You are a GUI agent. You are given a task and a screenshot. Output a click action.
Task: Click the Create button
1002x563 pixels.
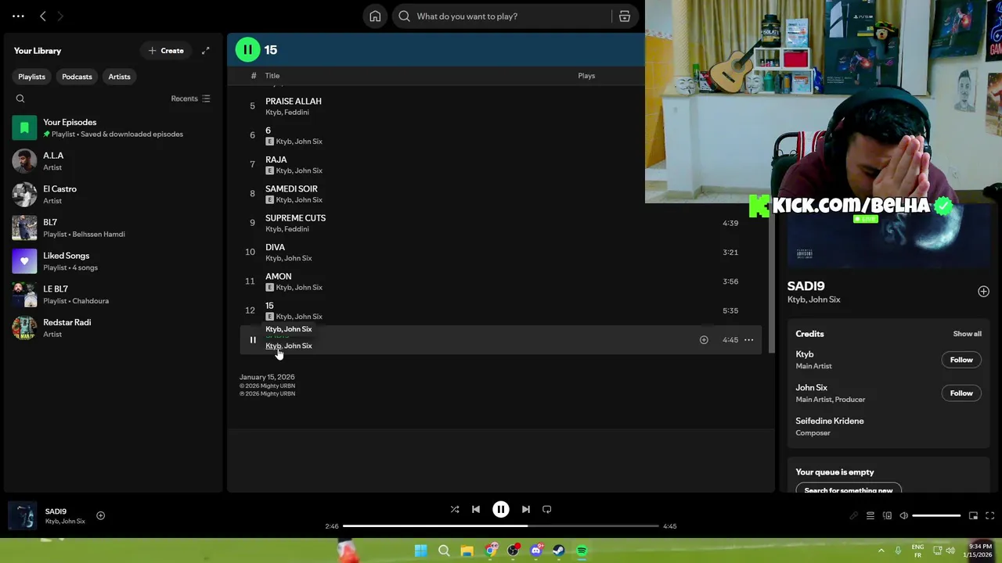tap(166, 51)
